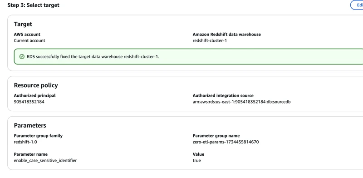Select 'zero-etl-params-1734455814670' value

click(226, 142)
